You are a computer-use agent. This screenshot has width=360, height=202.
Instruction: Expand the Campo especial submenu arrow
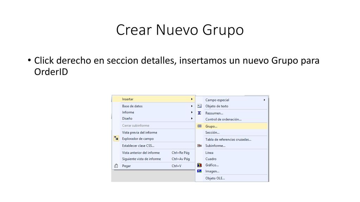[x=264, y=100]
